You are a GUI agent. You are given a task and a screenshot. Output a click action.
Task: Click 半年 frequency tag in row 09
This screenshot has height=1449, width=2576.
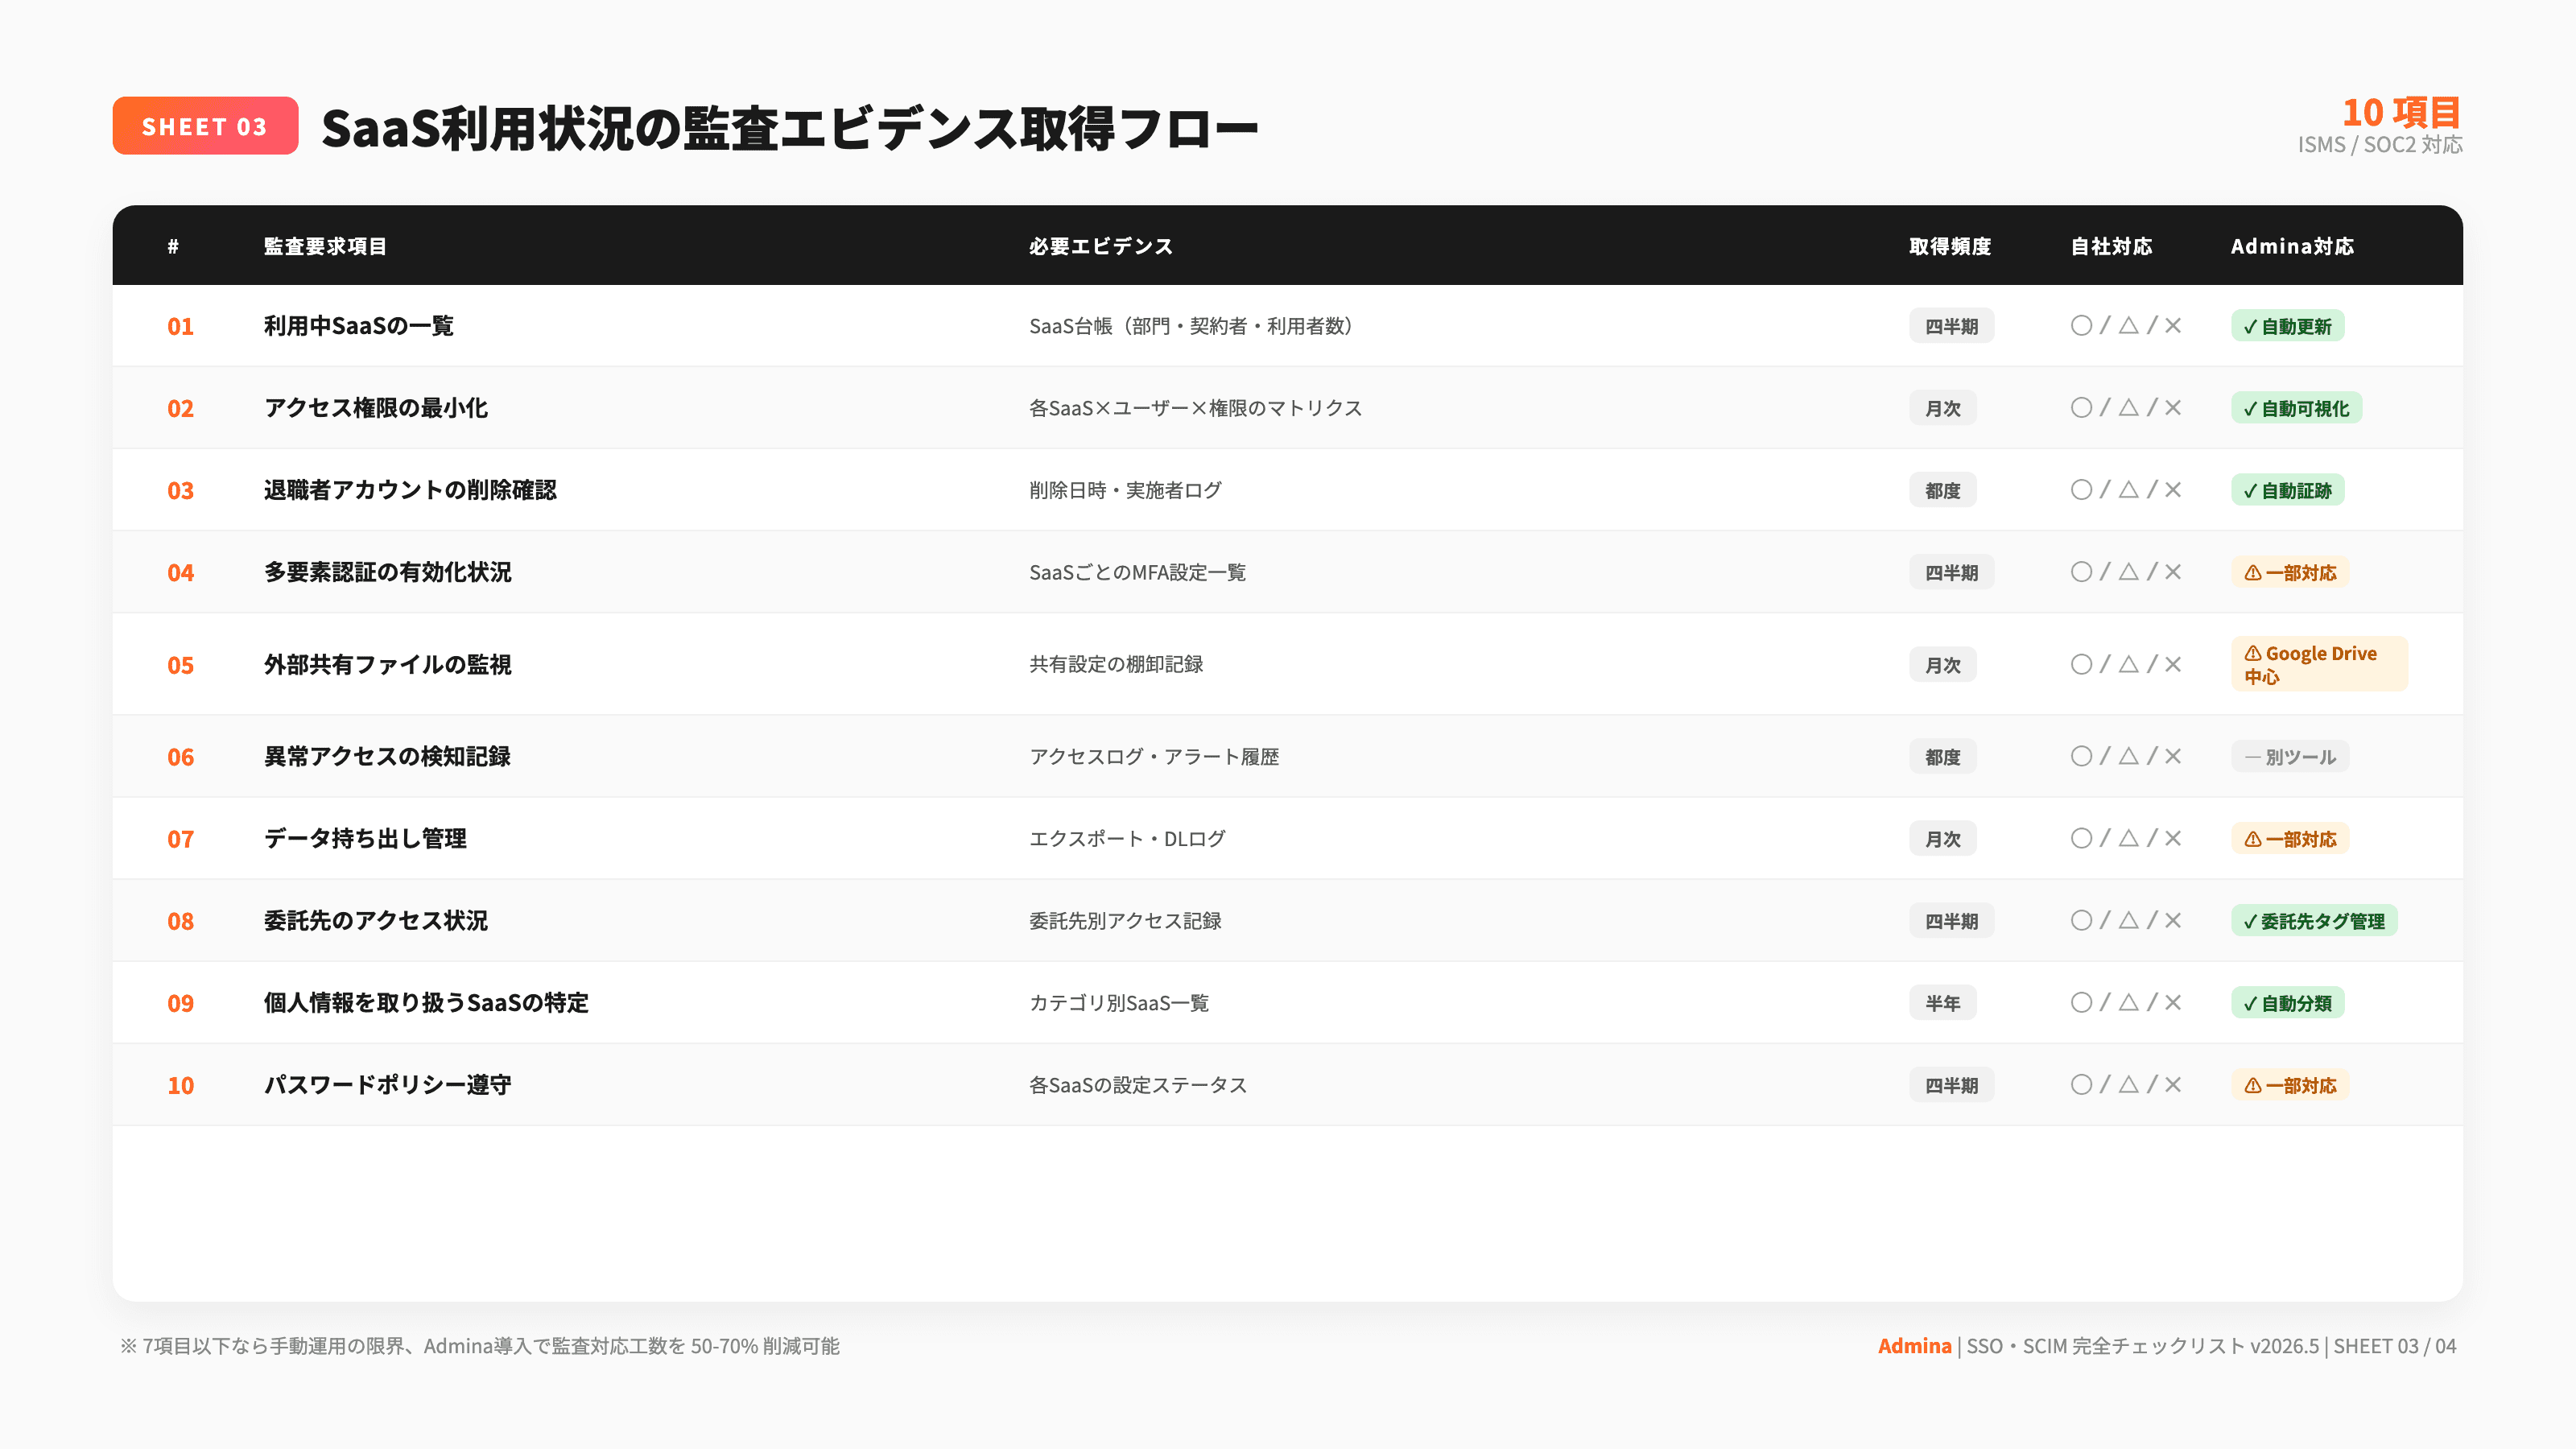[x=1942, y=1002]
